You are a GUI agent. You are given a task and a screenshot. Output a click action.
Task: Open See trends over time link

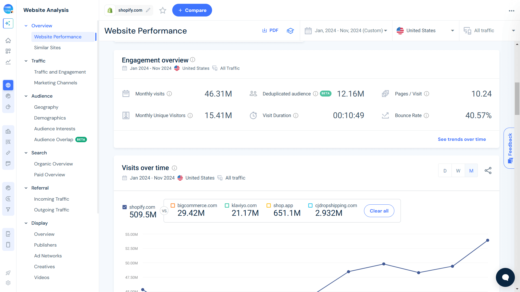coord(462,139)
